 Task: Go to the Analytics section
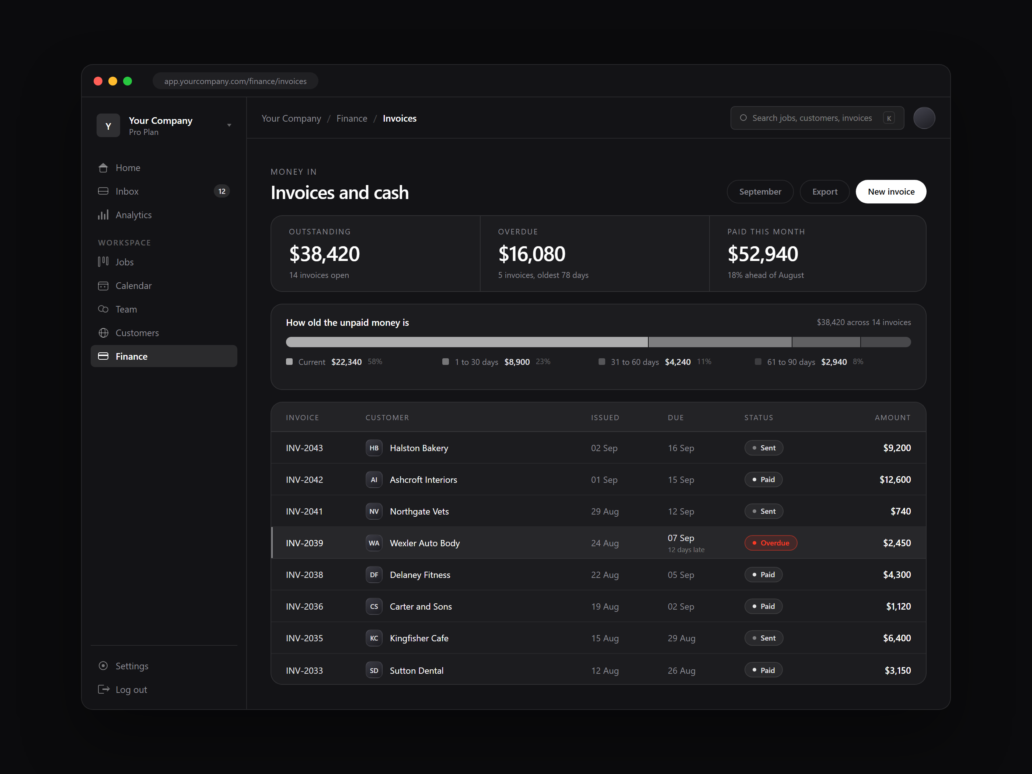(164, 215)
